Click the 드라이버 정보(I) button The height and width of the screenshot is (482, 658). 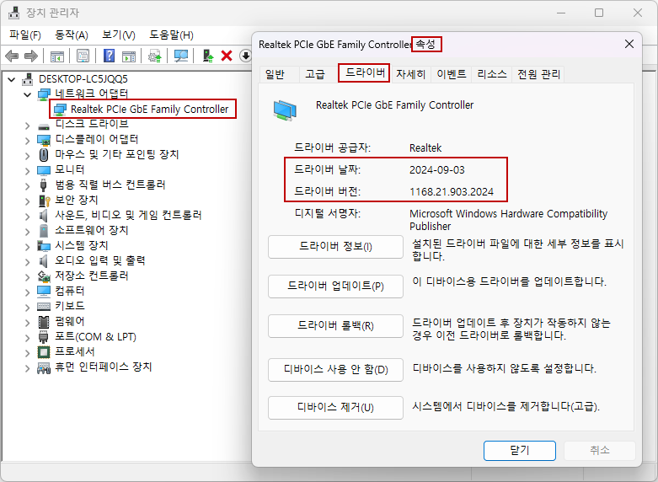335,246
